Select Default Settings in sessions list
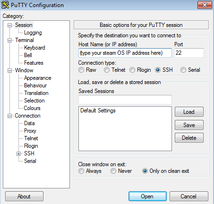 pos(98,110)
